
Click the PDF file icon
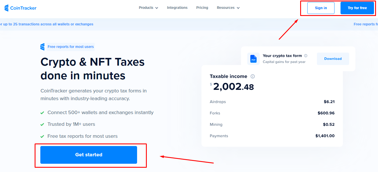[254, 59]
